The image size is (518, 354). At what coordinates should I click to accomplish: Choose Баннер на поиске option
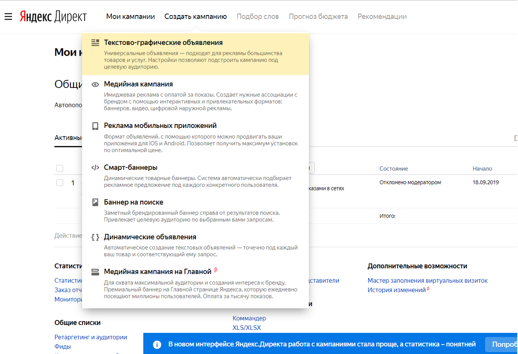(x=196, y=211)
